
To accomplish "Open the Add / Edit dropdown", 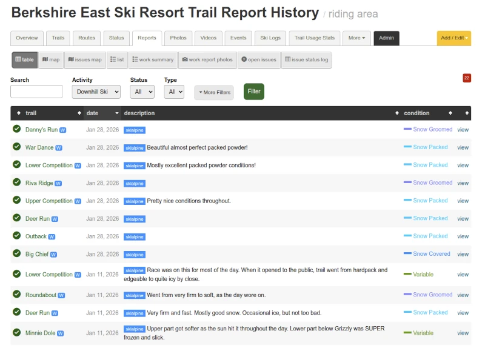I will tap(454, 38).
